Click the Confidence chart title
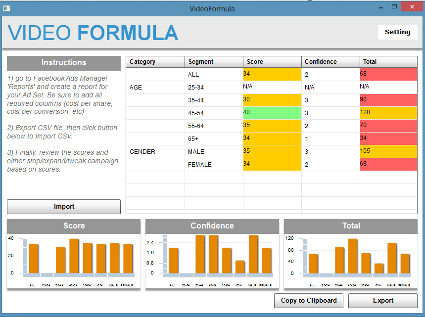Image resolution: width=425 pixels, height=317 pixels. (x=212, y=226)
